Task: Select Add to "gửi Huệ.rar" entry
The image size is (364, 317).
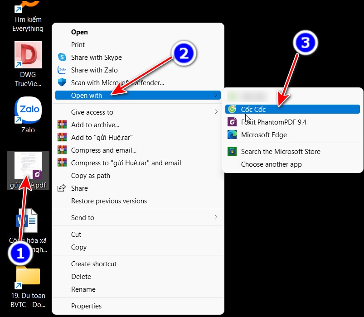Action: pos(138,137)
